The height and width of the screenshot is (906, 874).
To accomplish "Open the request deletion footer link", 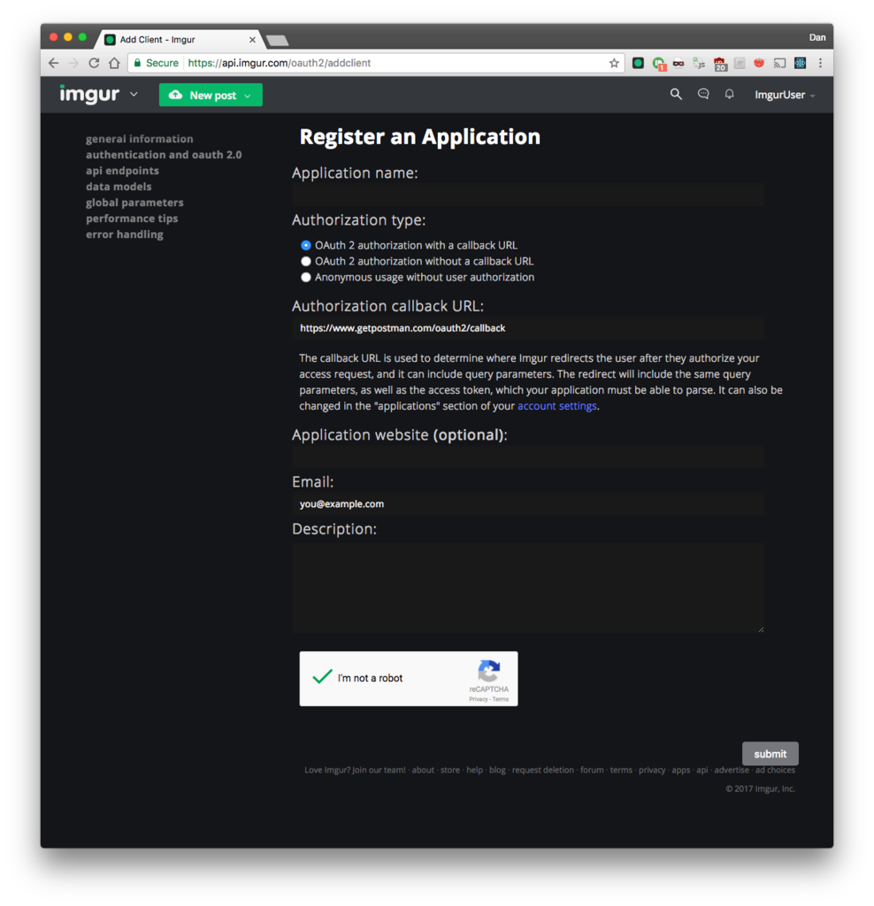I will [543, 770].
